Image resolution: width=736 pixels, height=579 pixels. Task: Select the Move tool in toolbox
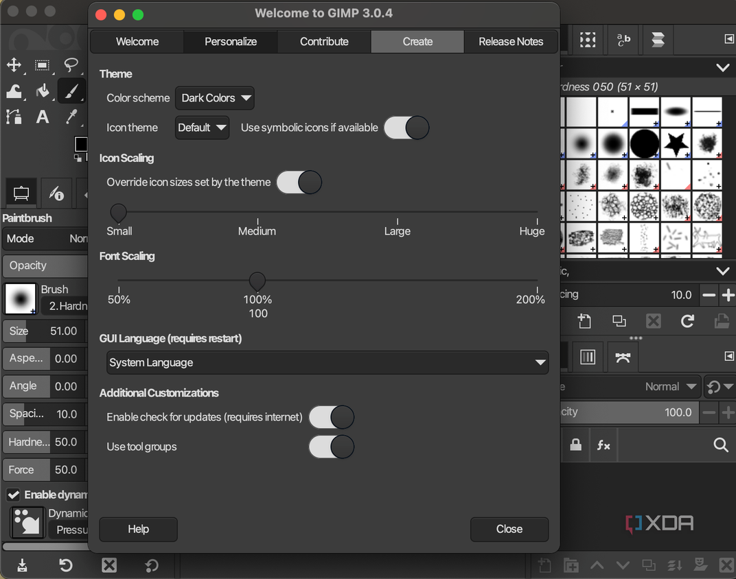point(14,64)
